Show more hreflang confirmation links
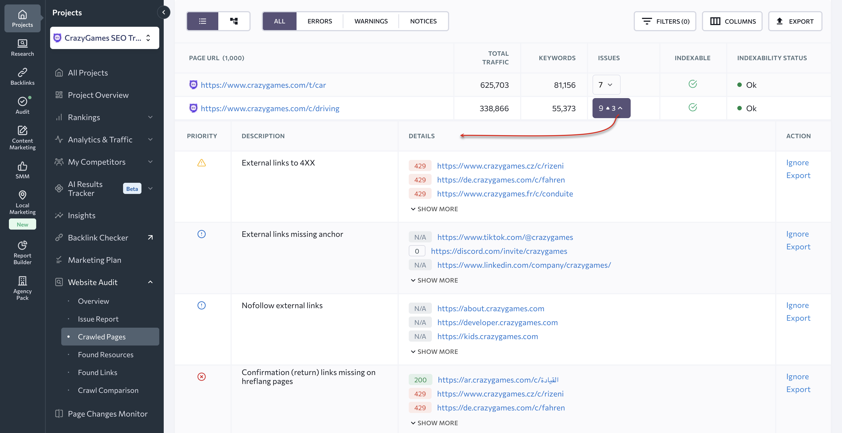Viewport: 842px width, 433px height. (434, 423)
